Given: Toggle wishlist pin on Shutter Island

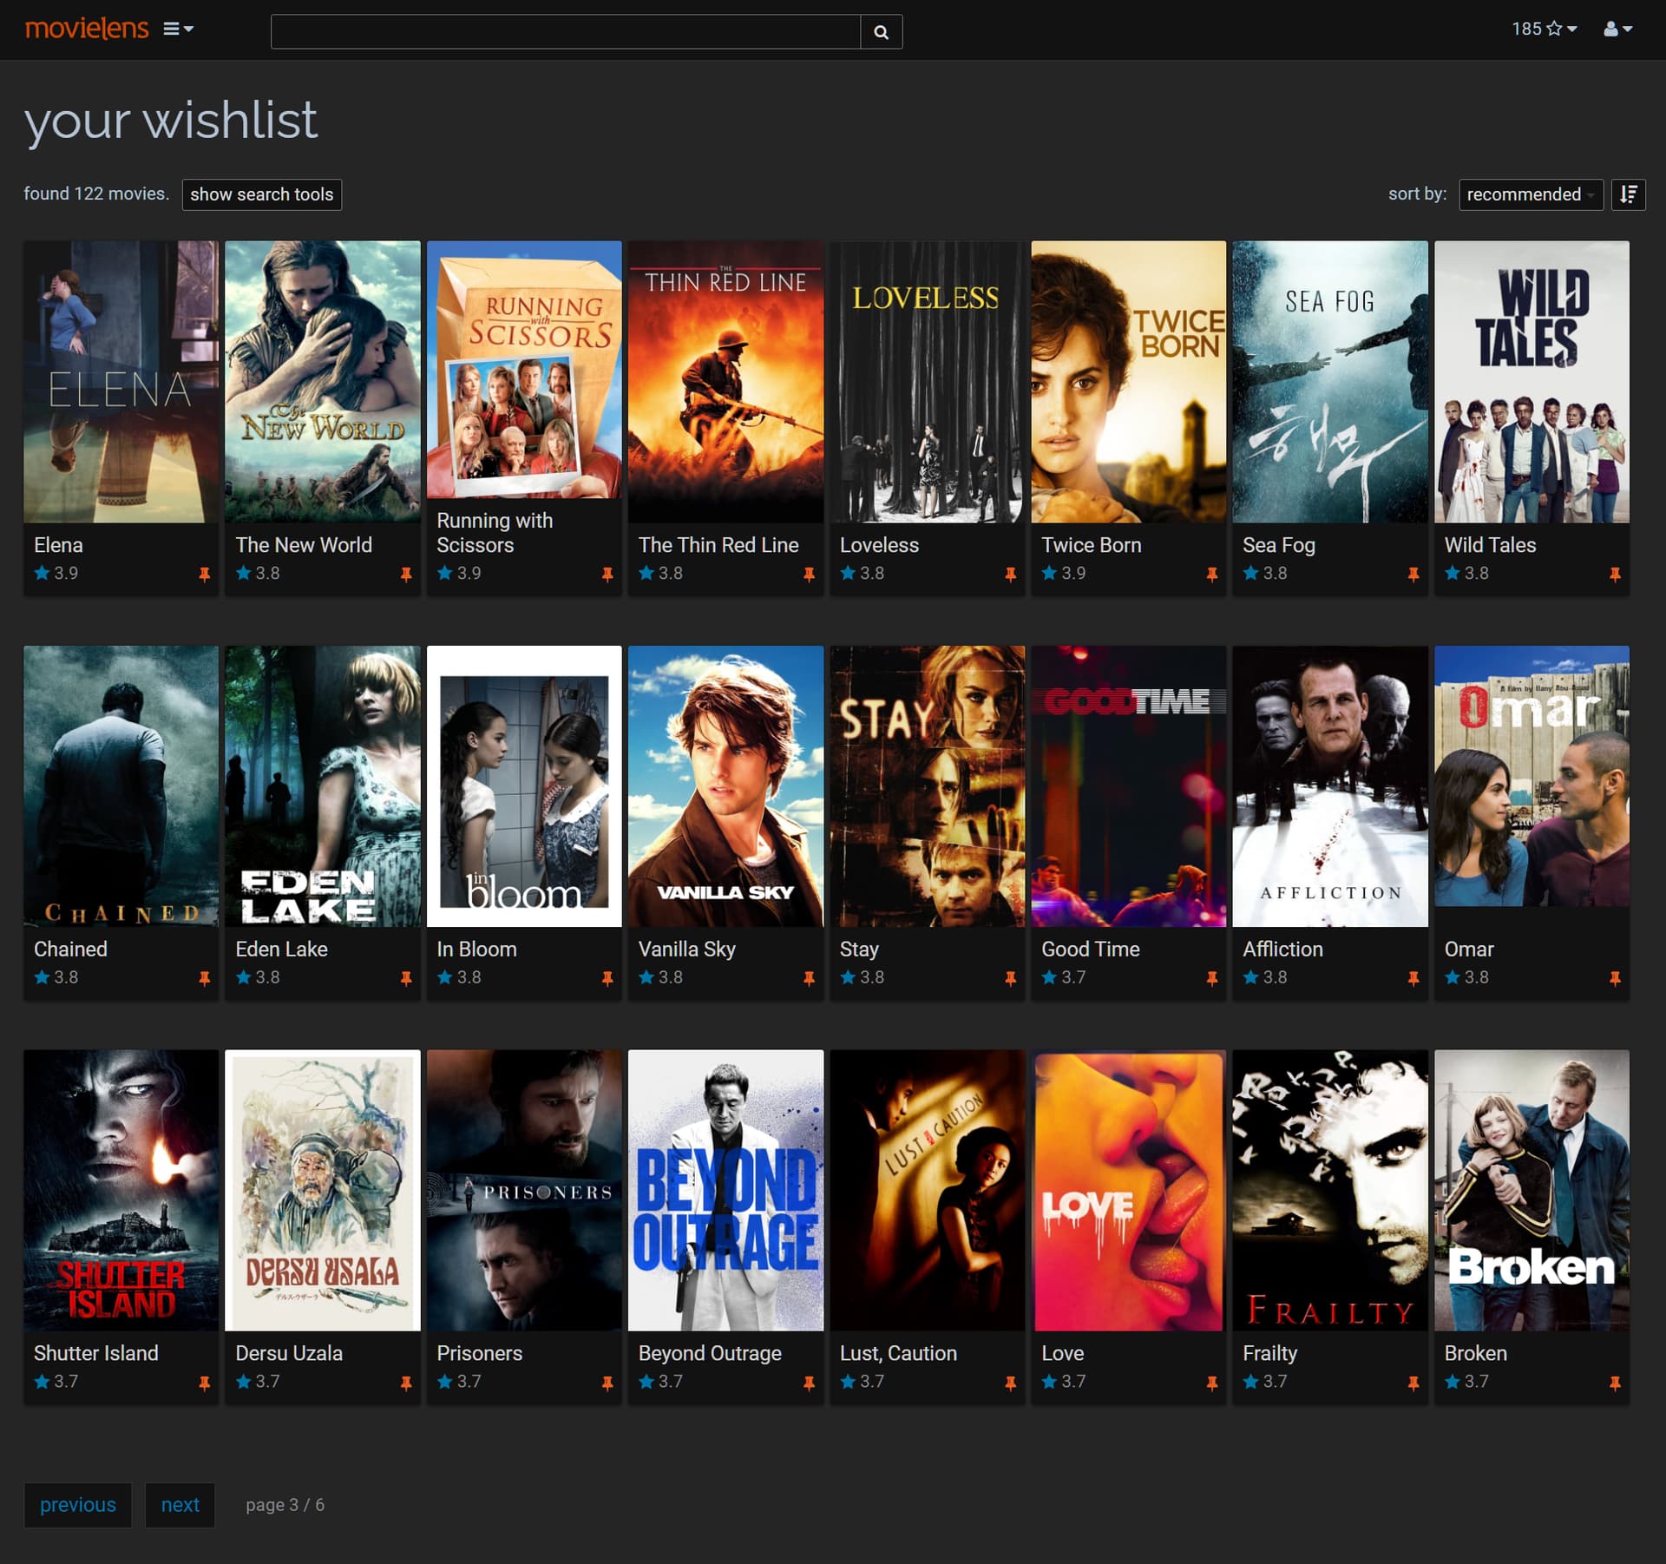Looking at the screenshot, I should (205, 1383).
